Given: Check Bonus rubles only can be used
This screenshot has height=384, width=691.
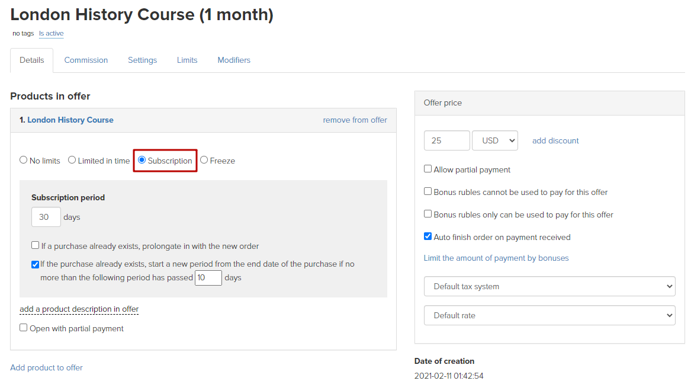Looking at the screenshot, I should 428,214.
